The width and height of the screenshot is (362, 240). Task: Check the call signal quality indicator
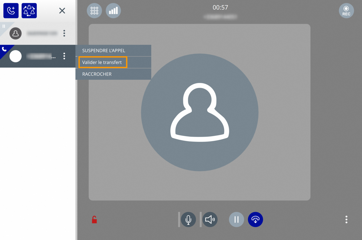tap(113, 11)
